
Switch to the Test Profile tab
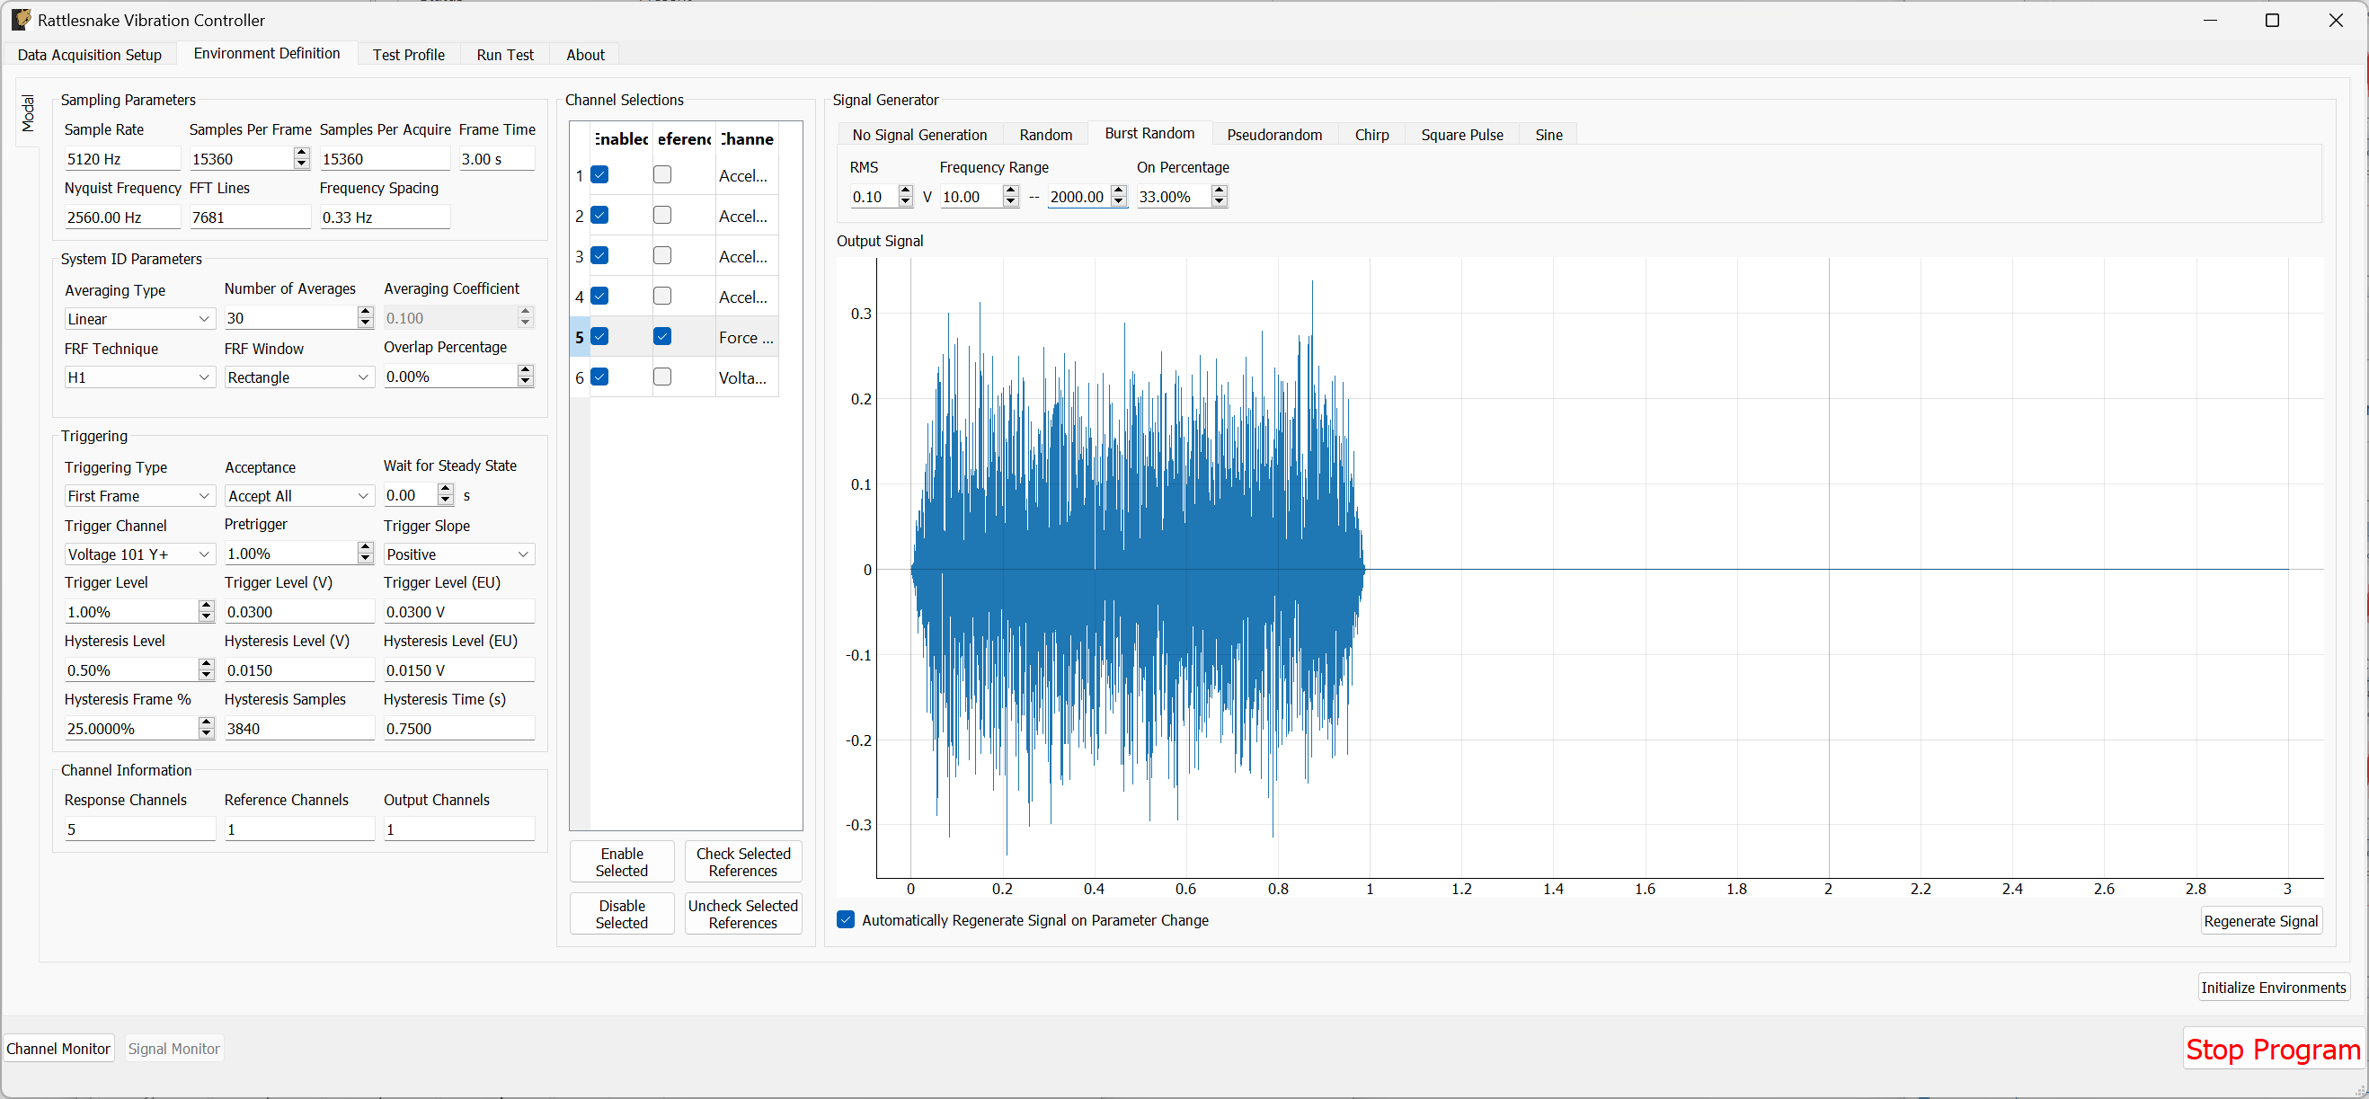tap(408, 54)
